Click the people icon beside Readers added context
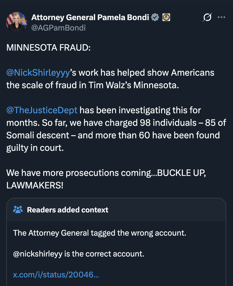 18,210
